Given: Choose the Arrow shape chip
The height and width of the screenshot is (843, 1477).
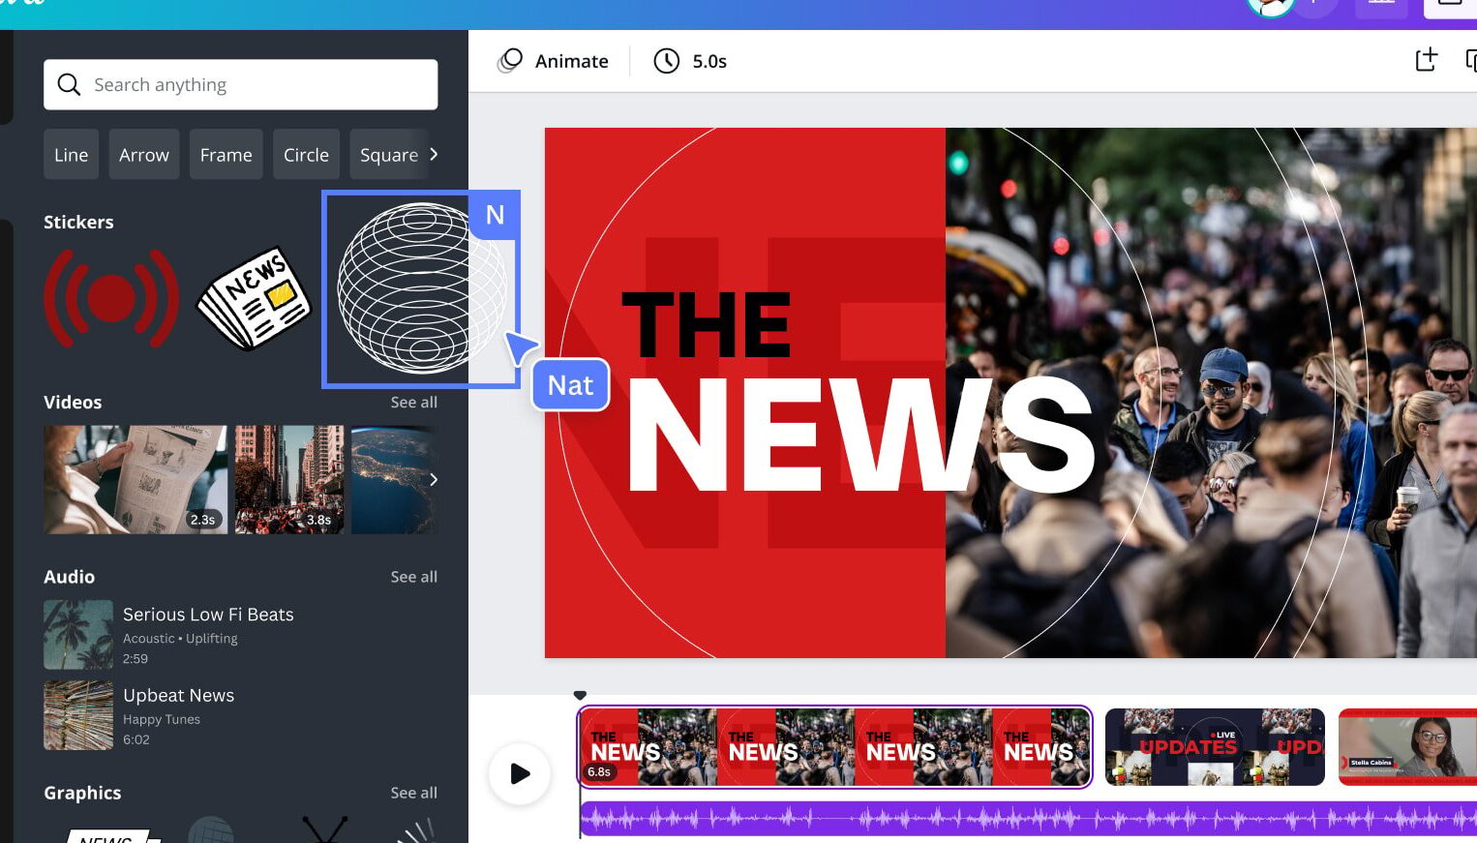Looking at the screenshot, I should [x=144, y=155].
